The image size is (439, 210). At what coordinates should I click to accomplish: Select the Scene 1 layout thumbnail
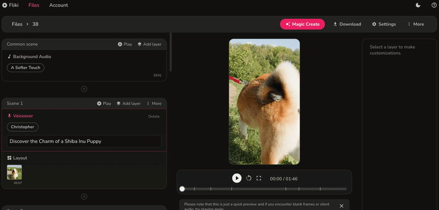(14, 172)
